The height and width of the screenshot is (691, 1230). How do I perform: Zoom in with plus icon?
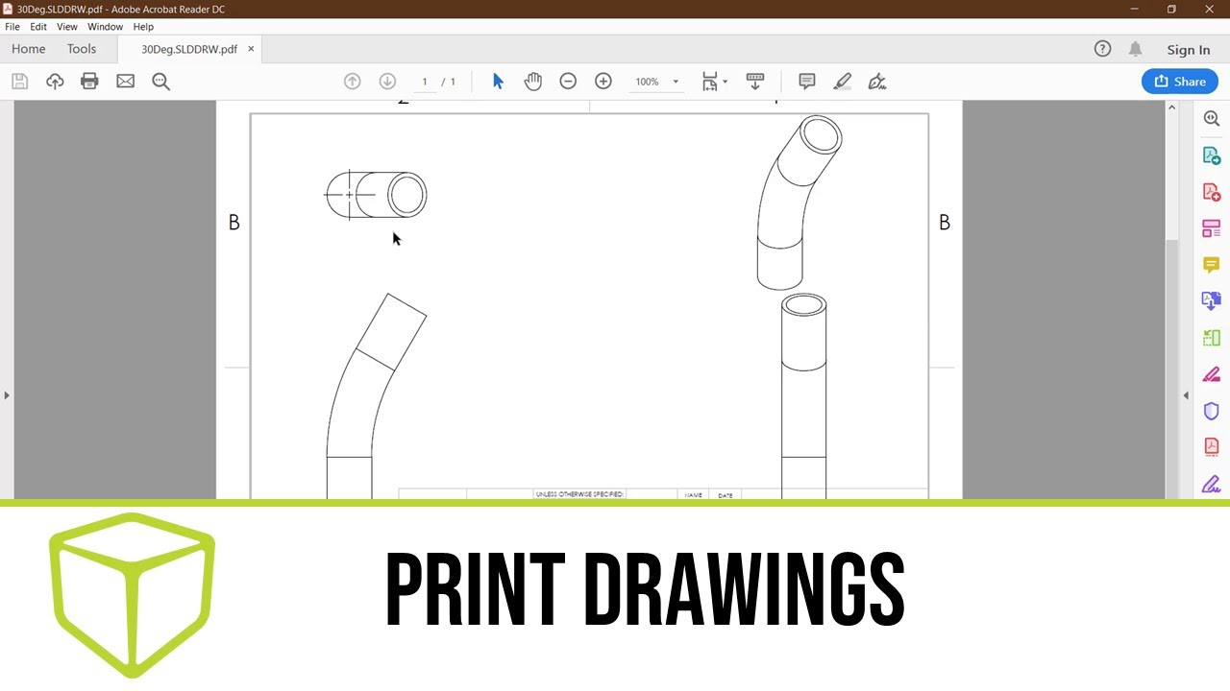603,82
